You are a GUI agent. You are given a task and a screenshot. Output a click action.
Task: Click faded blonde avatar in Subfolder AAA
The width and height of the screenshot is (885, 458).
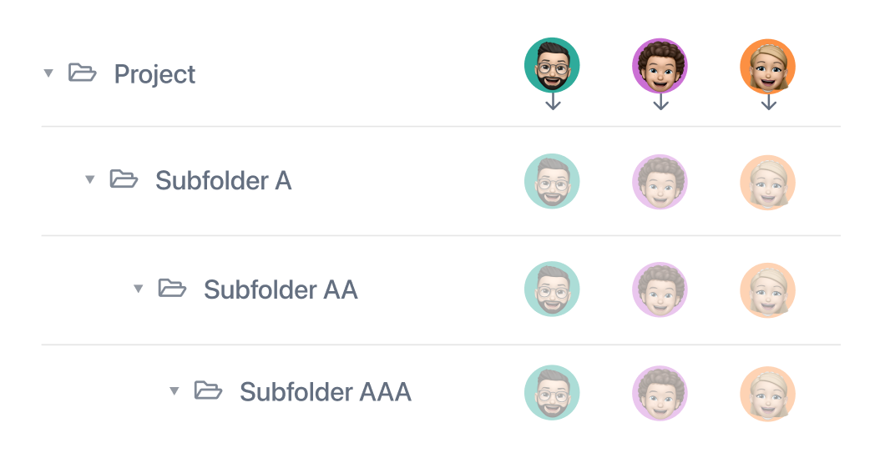pos(767,393)
